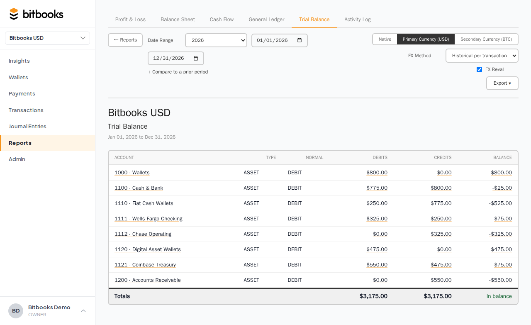Open the 2026 date range dropdown

point(216,40)
